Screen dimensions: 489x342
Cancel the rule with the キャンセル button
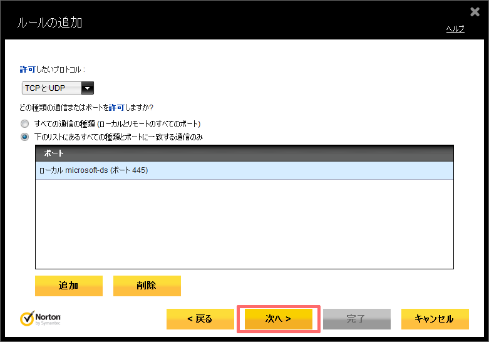435,319
